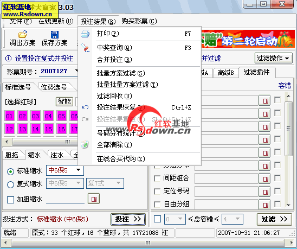This screenshot has width=297, height=249.
Task: Click the flashlight icon beside 中奖查询
Action: pos(85,48)
